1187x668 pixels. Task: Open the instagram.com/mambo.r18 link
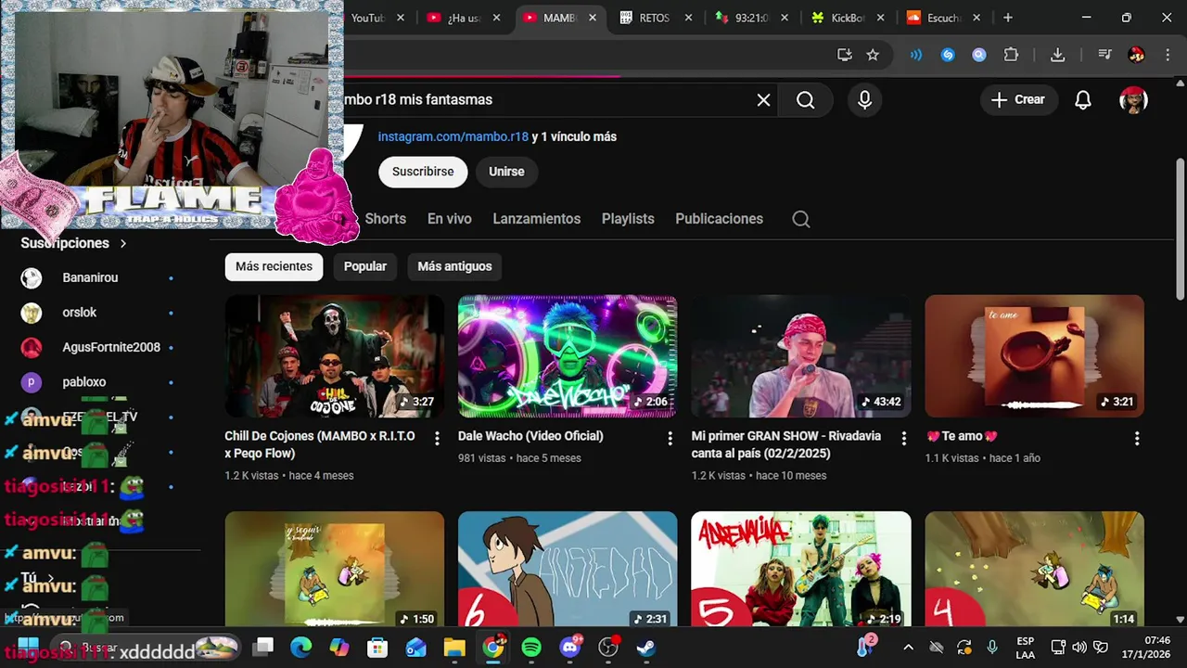tap(453, 136)
